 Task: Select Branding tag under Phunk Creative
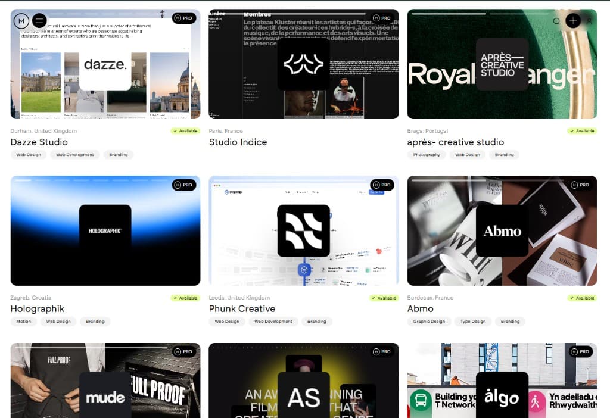317,322
